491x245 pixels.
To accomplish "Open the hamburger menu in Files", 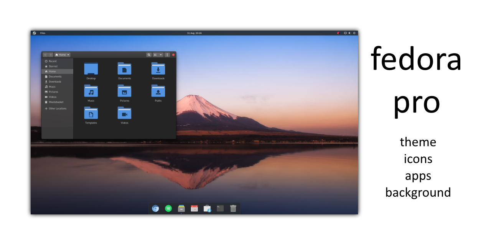I will [167, 55].
